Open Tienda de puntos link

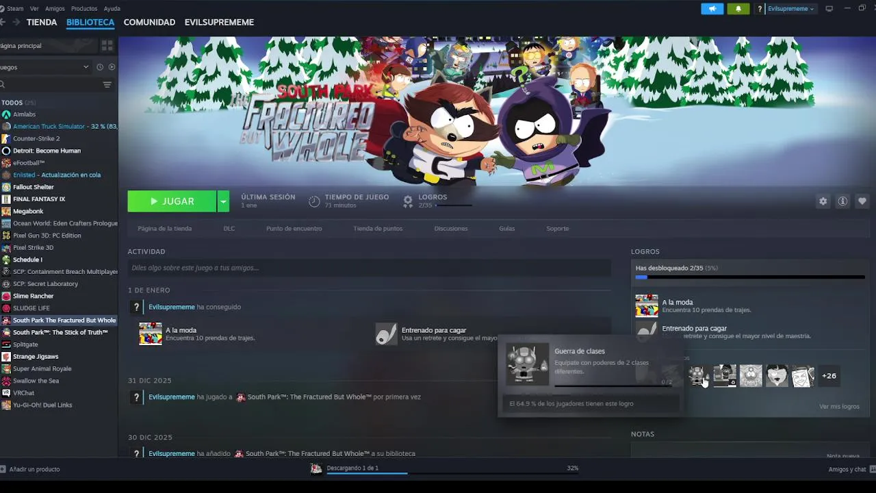click(378, 229)
